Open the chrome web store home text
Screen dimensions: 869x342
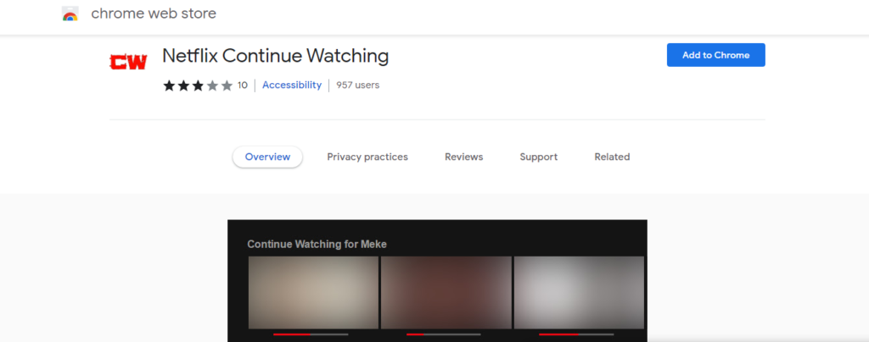pos(154,14)
